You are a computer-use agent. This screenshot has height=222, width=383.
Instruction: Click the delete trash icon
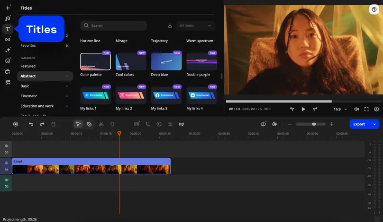pos(53,124)
